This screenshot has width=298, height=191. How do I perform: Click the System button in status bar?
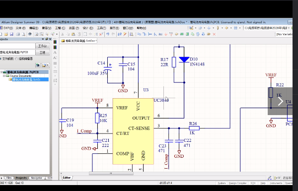pyautogui.click(x=222, y=183)
